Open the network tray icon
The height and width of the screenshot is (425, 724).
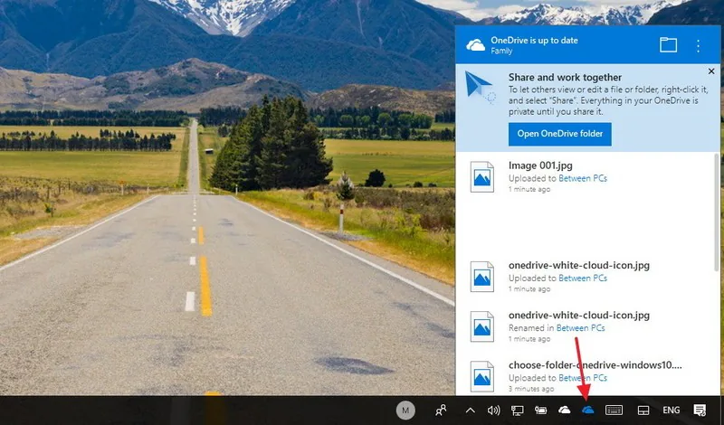(517, 410)
